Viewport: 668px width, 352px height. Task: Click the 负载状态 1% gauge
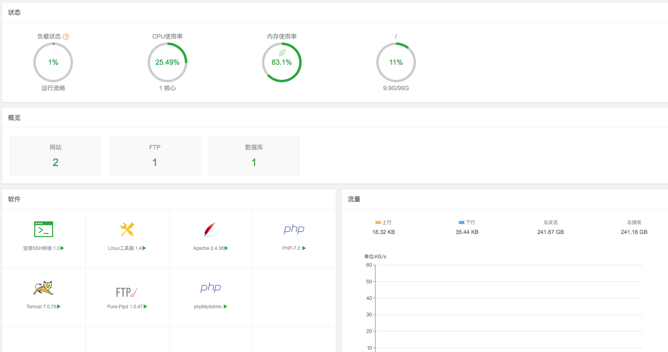pyautogui.click(x=53, y=62)
